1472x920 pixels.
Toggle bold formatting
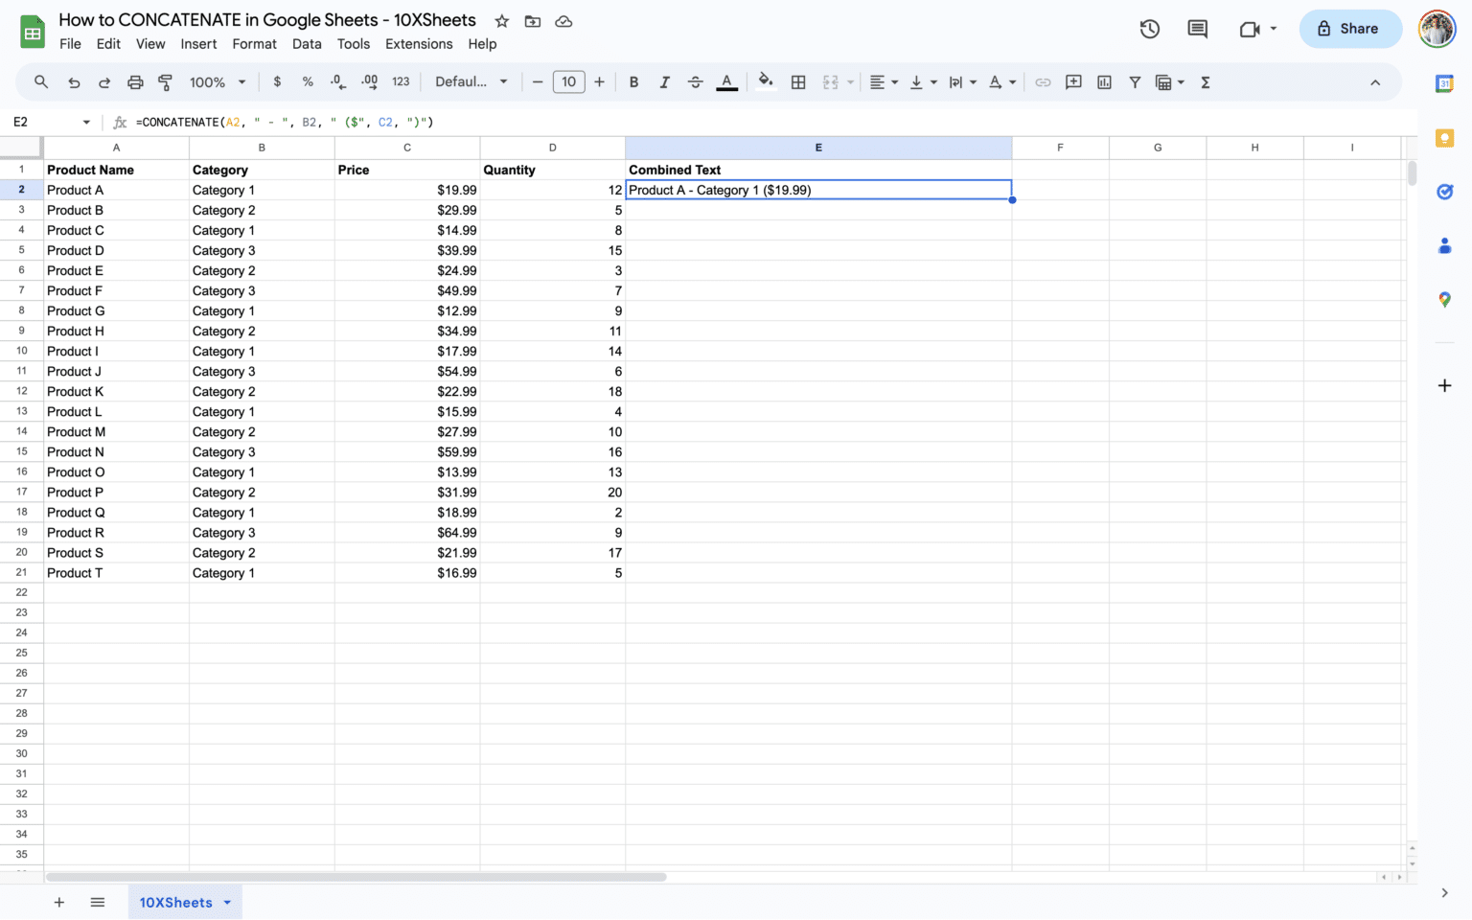[x=633, y=81]
